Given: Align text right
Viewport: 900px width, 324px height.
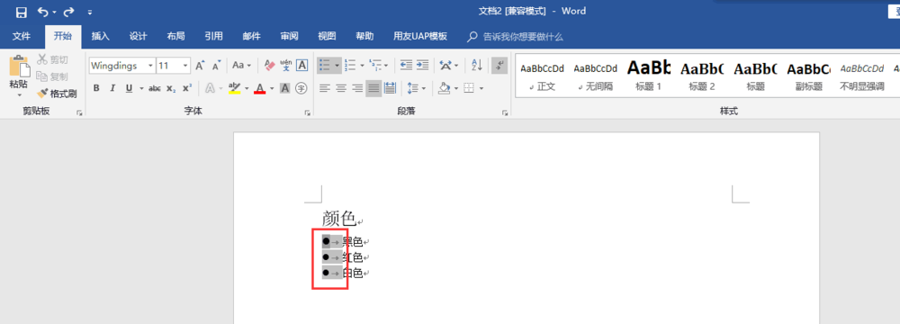Looking at the screenshot, I should coord(357,88).
